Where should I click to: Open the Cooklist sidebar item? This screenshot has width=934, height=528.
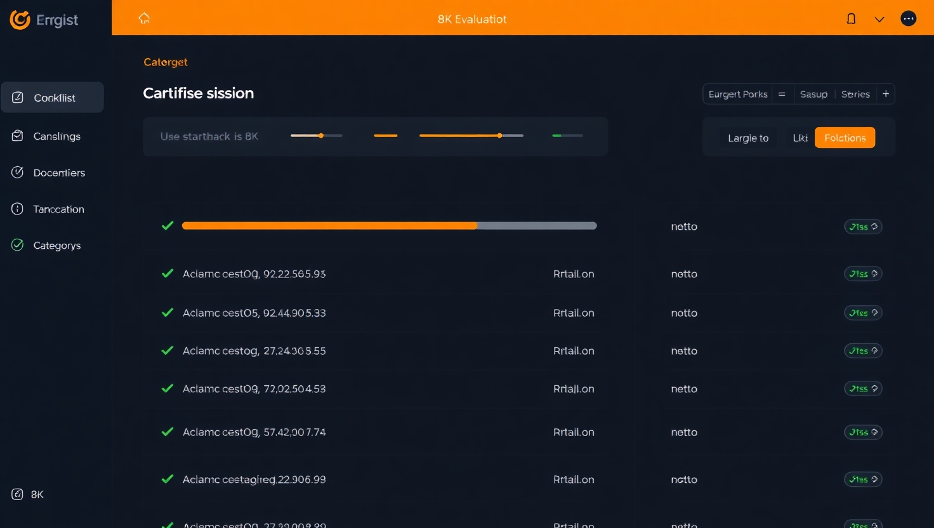(x=53, y=98)
